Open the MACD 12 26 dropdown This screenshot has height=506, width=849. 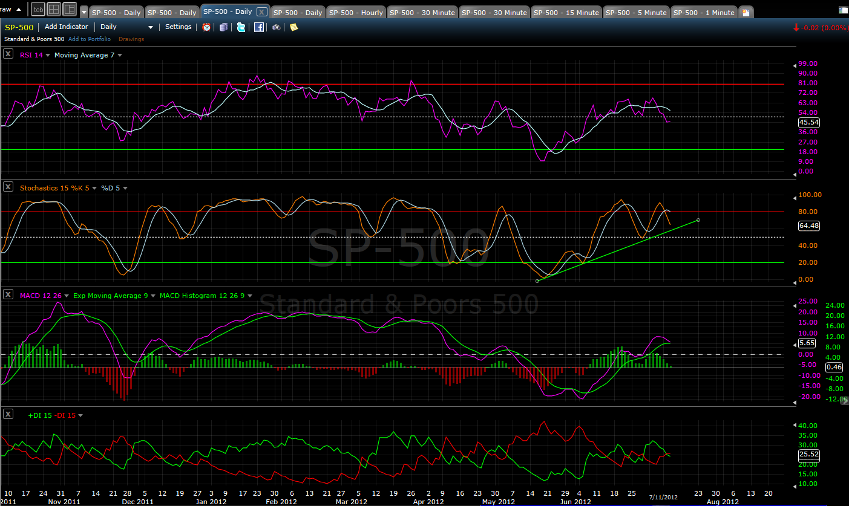67,296
